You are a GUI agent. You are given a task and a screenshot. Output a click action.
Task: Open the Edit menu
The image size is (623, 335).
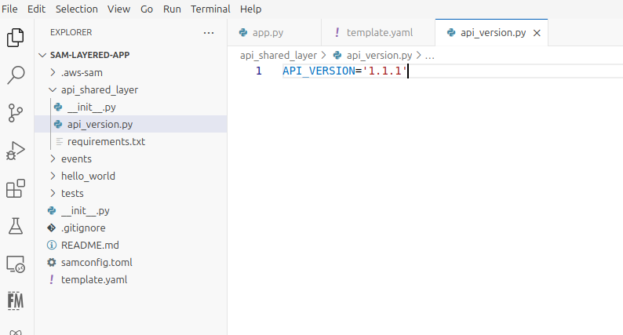pyautogui.click(x=37, y=9)
